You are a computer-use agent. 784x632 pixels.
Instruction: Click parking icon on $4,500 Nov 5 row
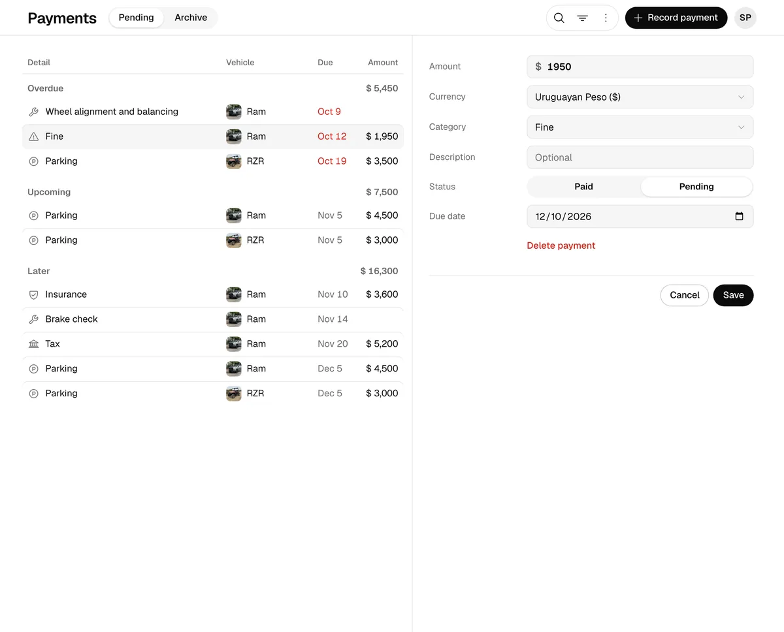point(34,215)
